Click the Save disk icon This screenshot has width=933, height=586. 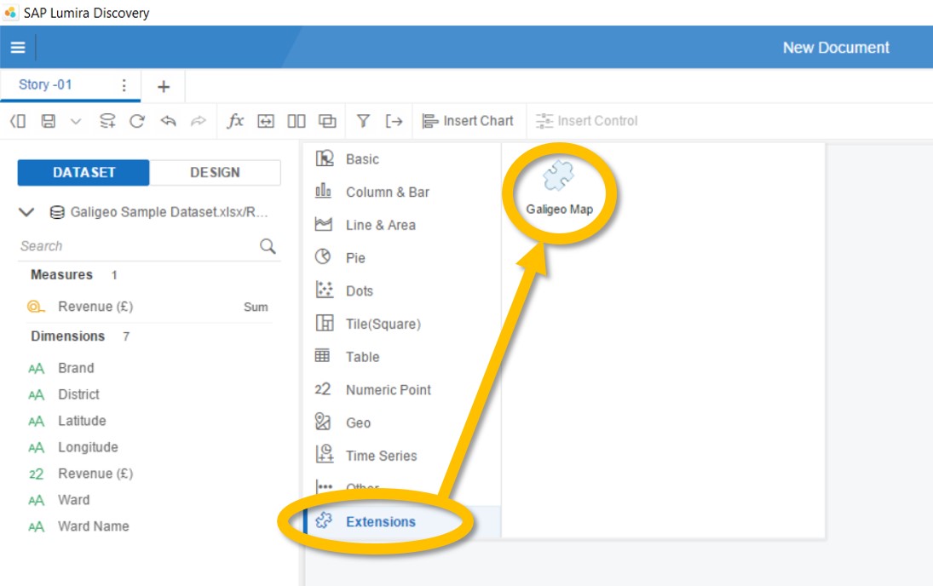coord(49,121)
